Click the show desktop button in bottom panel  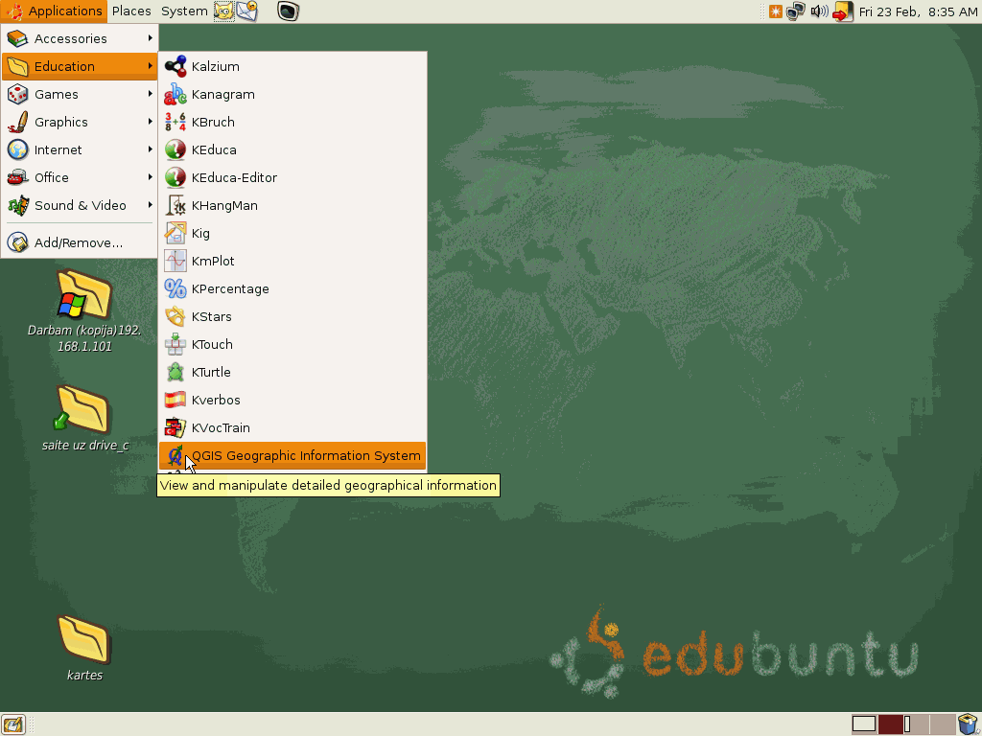pyautogui.click(x=12, y=724)
